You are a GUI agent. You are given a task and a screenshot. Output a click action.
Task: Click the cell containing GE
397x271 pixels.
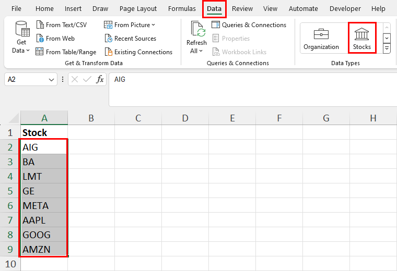44,191
